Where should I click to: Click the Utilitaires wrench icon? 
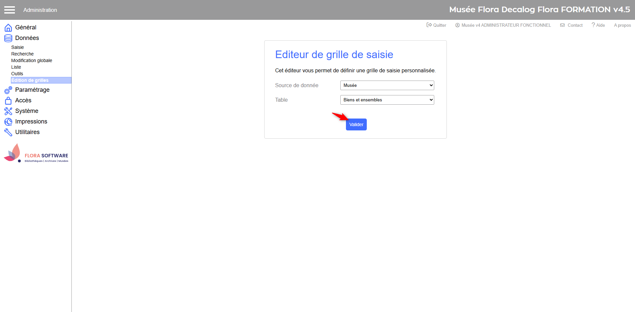coord(8,132)
